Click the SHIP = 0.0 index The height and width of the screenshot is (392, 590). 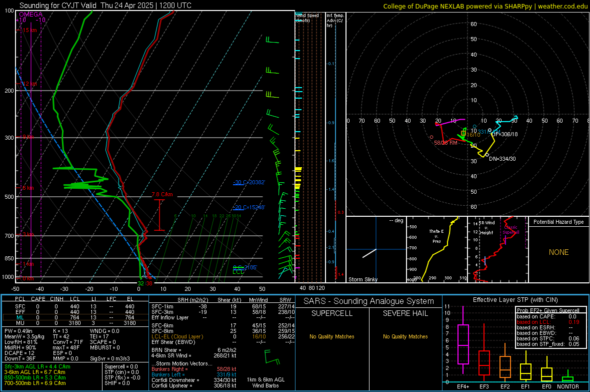[x=117, y=383]
